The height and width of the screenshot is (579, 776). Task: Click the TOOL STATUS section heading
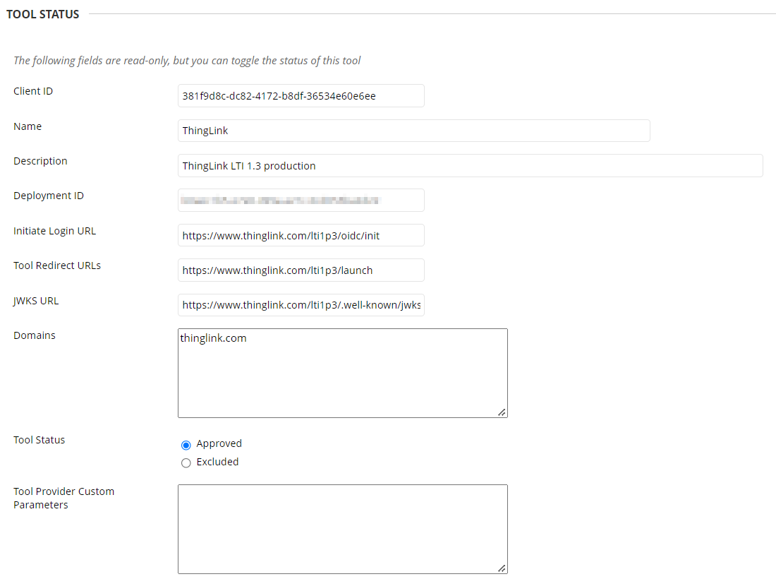tap(42, 14)
